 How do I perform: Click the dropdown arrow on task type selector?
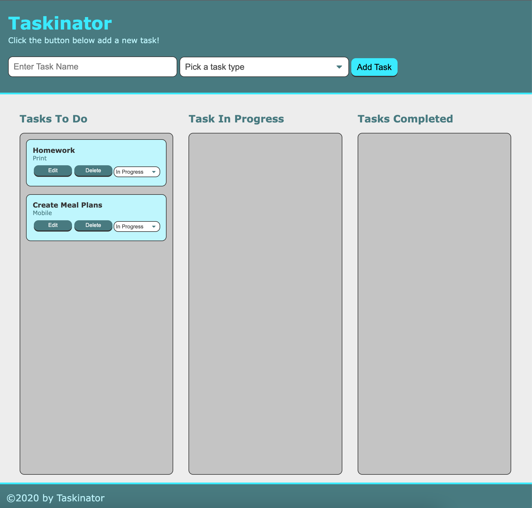coord(339,67)
